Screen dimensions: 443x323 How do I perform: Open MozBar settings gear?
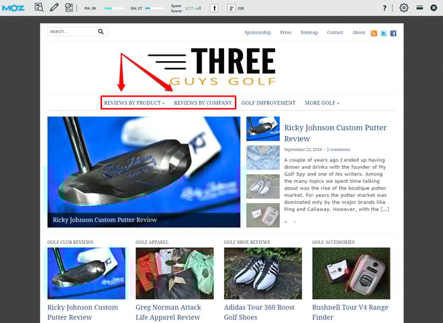(403, 8)
